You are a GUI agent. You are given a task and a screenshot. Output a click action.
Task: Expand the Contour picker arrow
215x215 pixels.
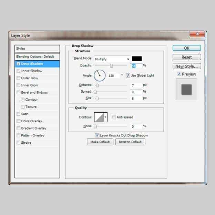coord(105,117)
